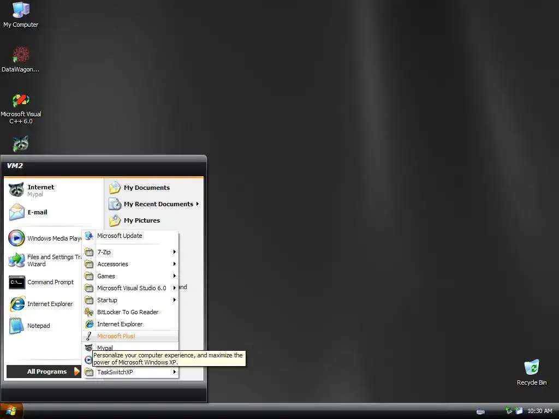Expand the Microsoft Visual Studio 6.0 folder
This screenshot has height=419, width=559.
point(130,288)
